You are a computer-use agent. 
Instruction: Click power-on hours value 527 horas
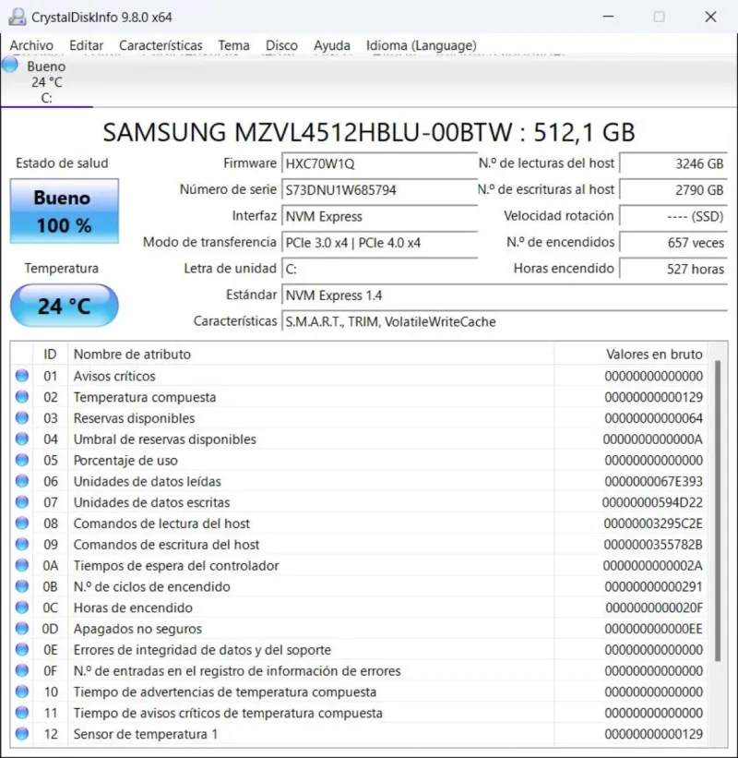[673, 269]
